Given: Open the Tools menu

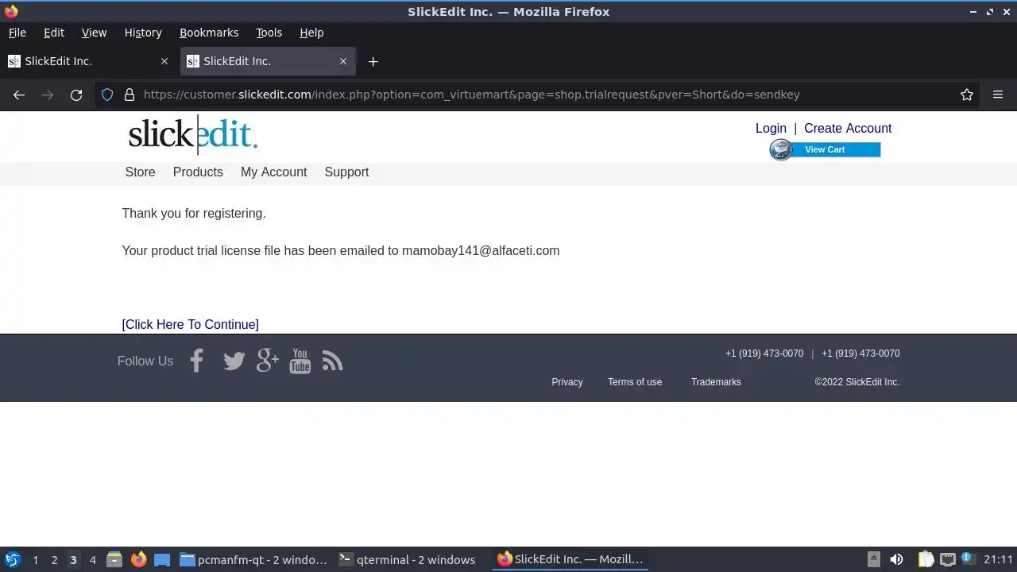Looking at the screenshot, I should 269,33.
